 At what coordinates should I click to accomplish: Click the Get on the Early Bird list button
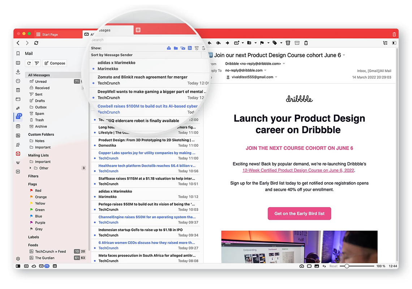299,213
